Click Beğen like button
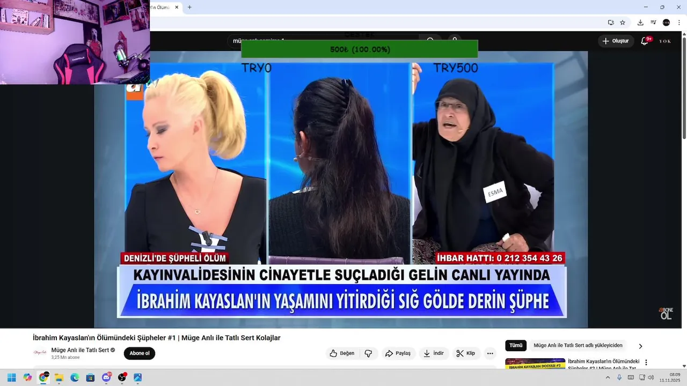Viewport: 687px width, 386px height. click(342, 353)
